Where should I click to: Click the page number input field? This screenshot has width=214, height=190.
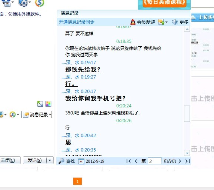coord(155,161)
